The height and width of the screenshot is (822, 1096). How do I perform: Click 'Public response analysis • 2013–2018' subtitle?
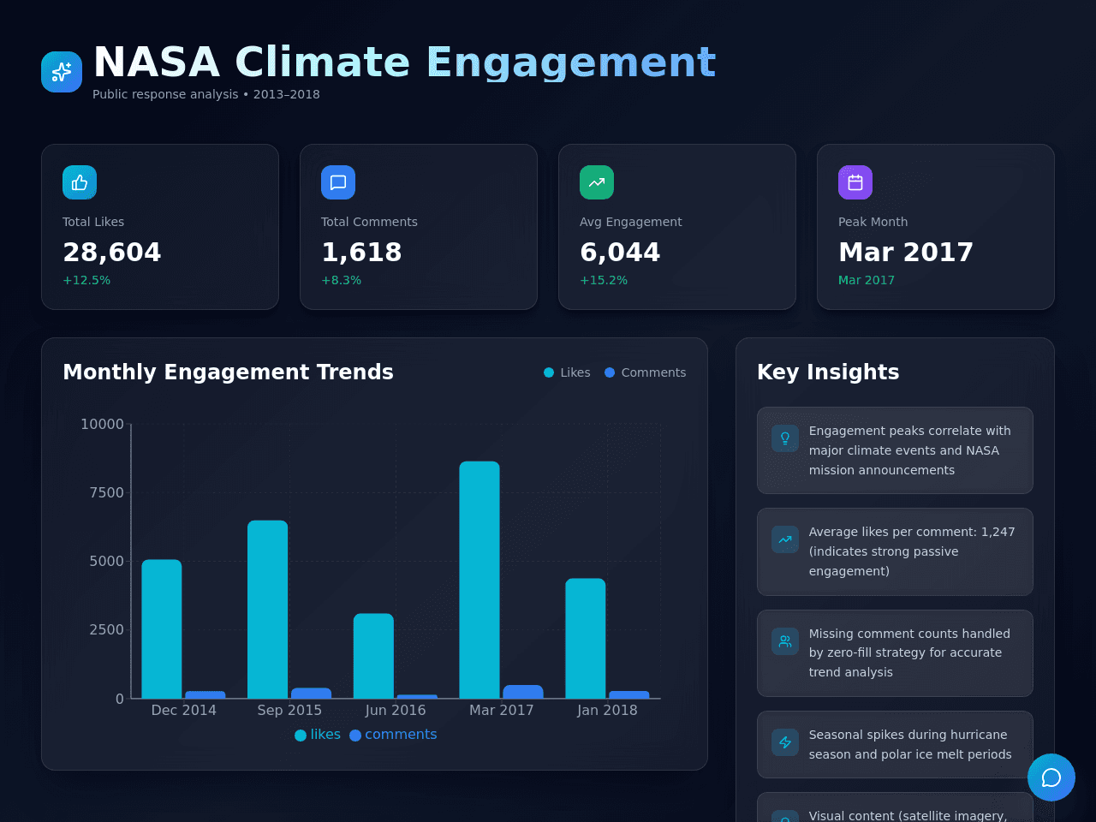[206, 94]
